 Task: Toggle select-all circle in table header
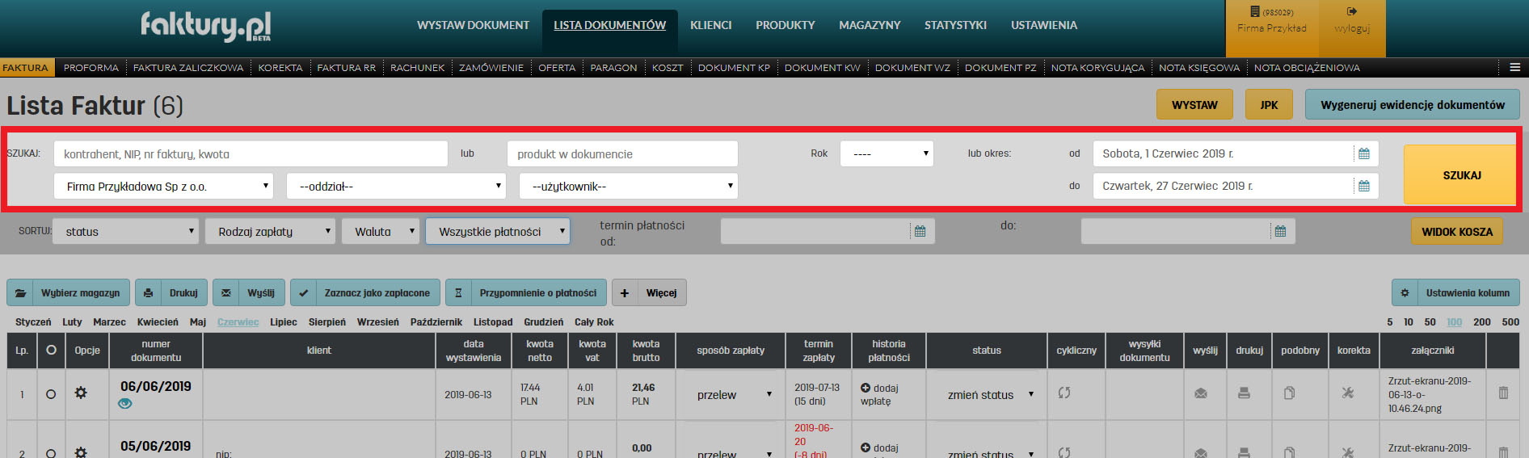51,351
